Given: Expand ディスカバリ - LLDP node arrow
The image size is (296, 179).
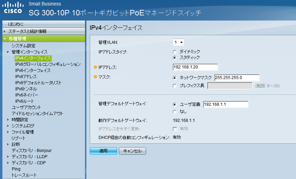Looking at the screenshot, I should (x=8, y=156).
